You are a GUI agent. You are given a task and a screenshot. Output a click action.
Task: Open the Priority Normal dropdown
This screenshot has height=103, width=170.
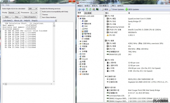pos(14,13)
